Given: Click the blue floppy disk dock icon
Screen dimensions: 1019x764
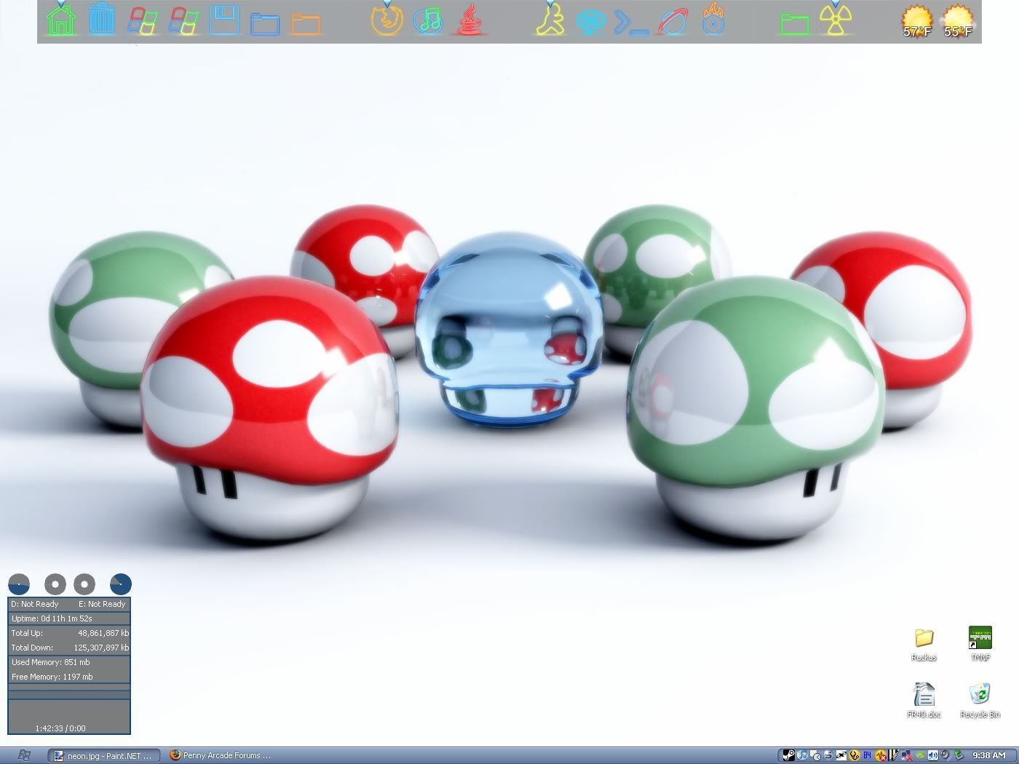Looking at the screenshot, I should pyautogui.click(x=224, y=20).
